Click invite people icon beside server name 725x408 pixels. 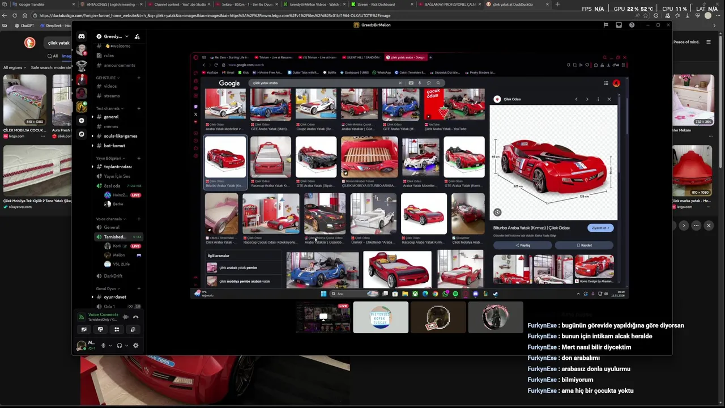137,36
